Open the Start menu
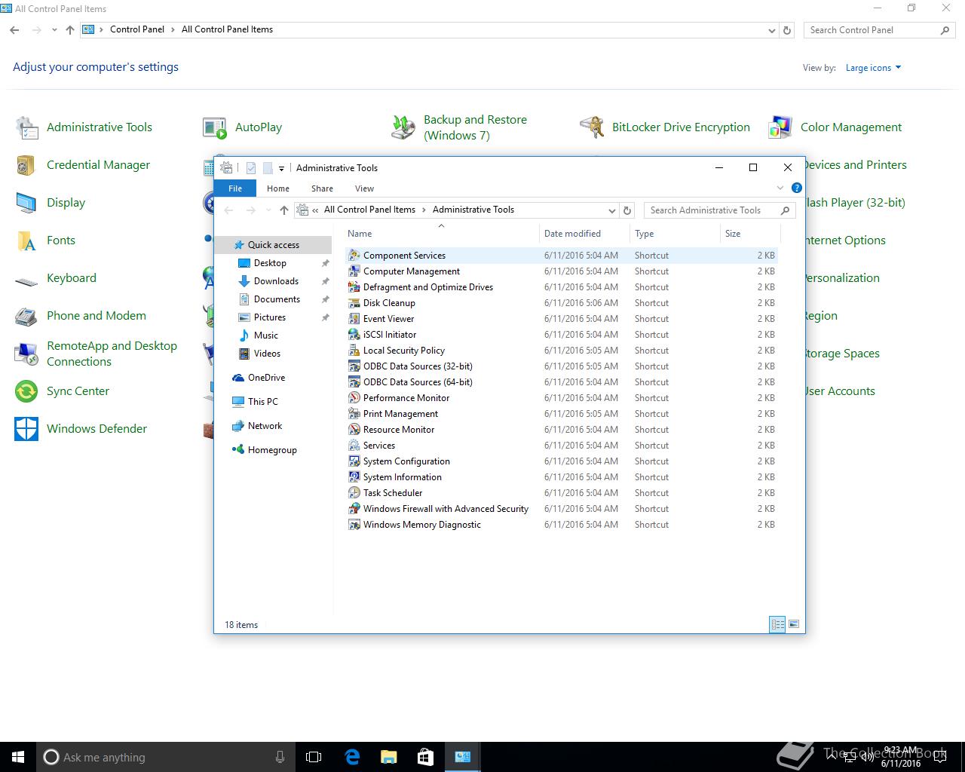The height and width of the screenshot is (772, 965). (18, 757)
